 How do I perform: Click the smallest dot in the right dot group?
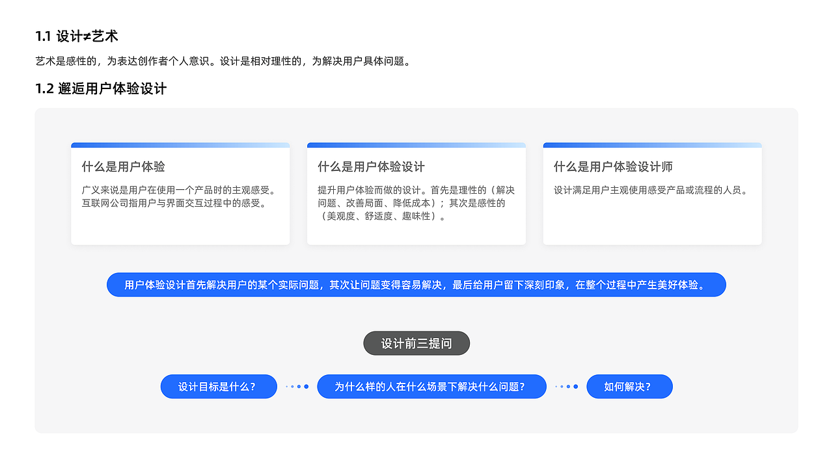point(556,386)
